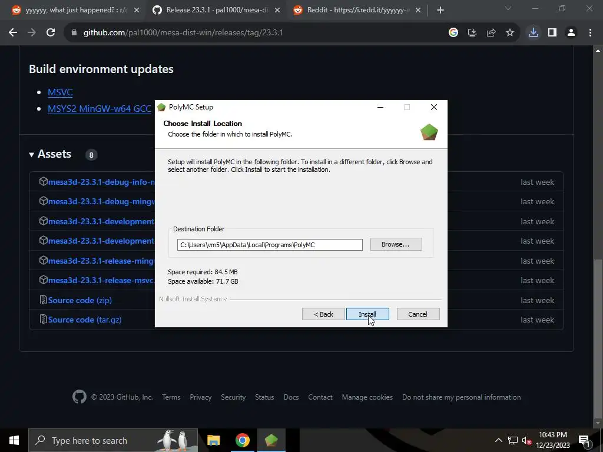
Task: Close the i.redd.it Reddit tab
Action: tap(418, 11)
